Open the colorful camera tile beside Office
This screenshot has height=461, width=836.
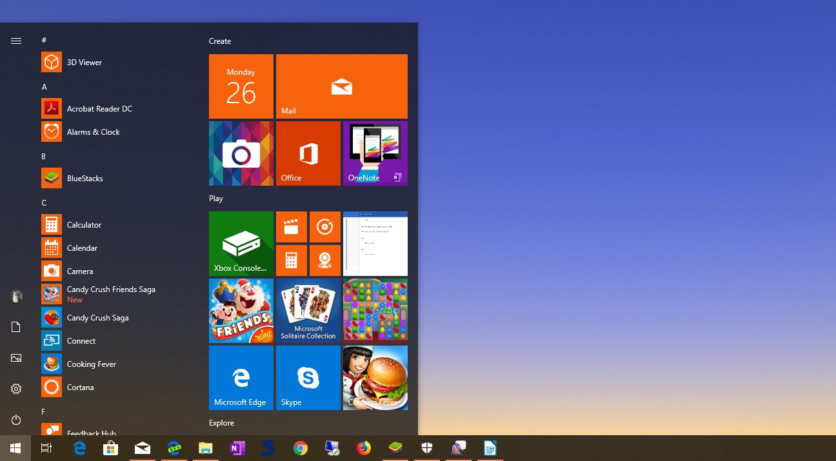(241, 153)
